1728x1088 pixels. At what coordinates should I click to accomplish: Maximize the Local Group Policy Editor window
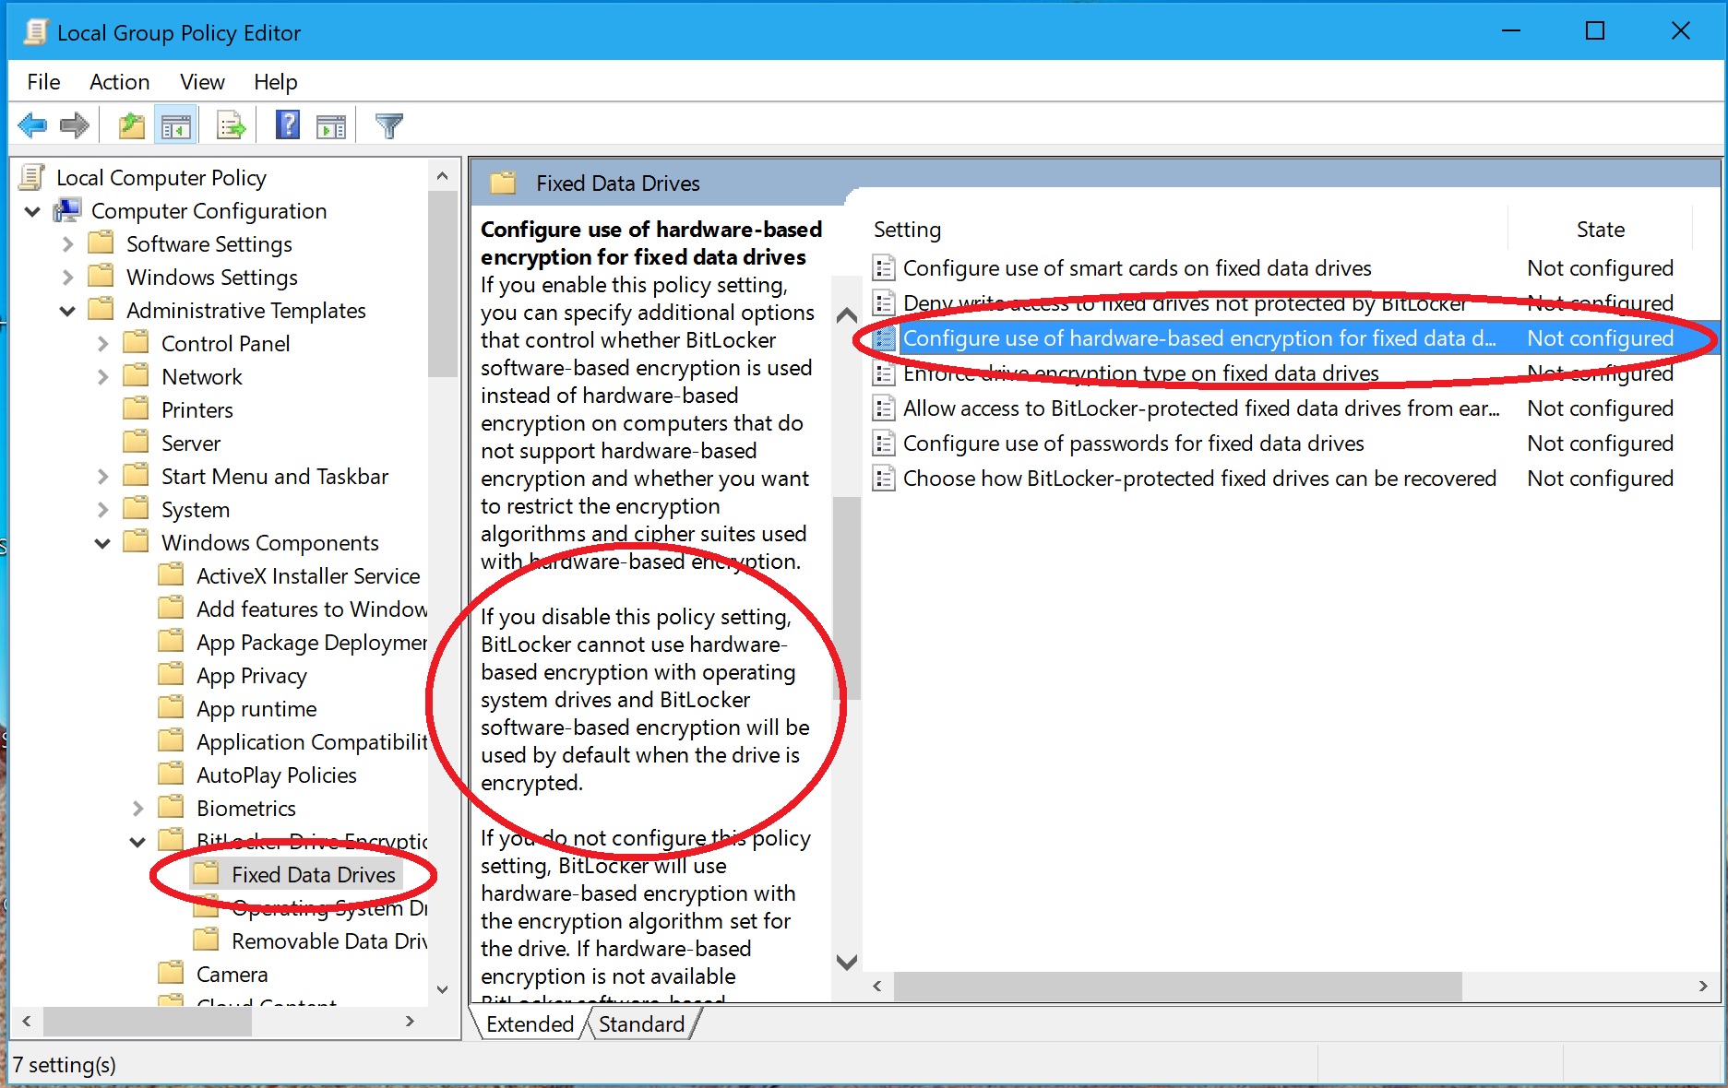1595,30
